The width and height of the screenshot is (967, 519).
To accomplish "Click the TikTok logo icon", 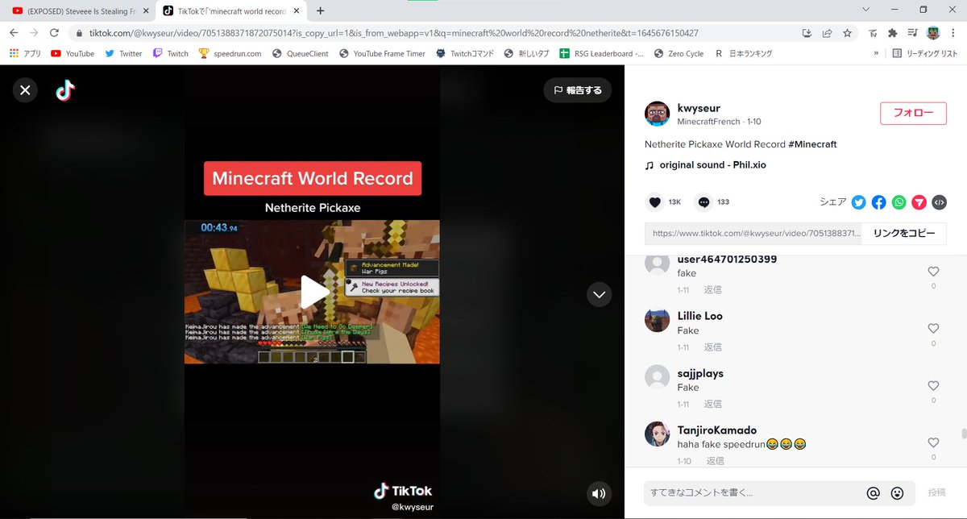I will tap(65, 90).
